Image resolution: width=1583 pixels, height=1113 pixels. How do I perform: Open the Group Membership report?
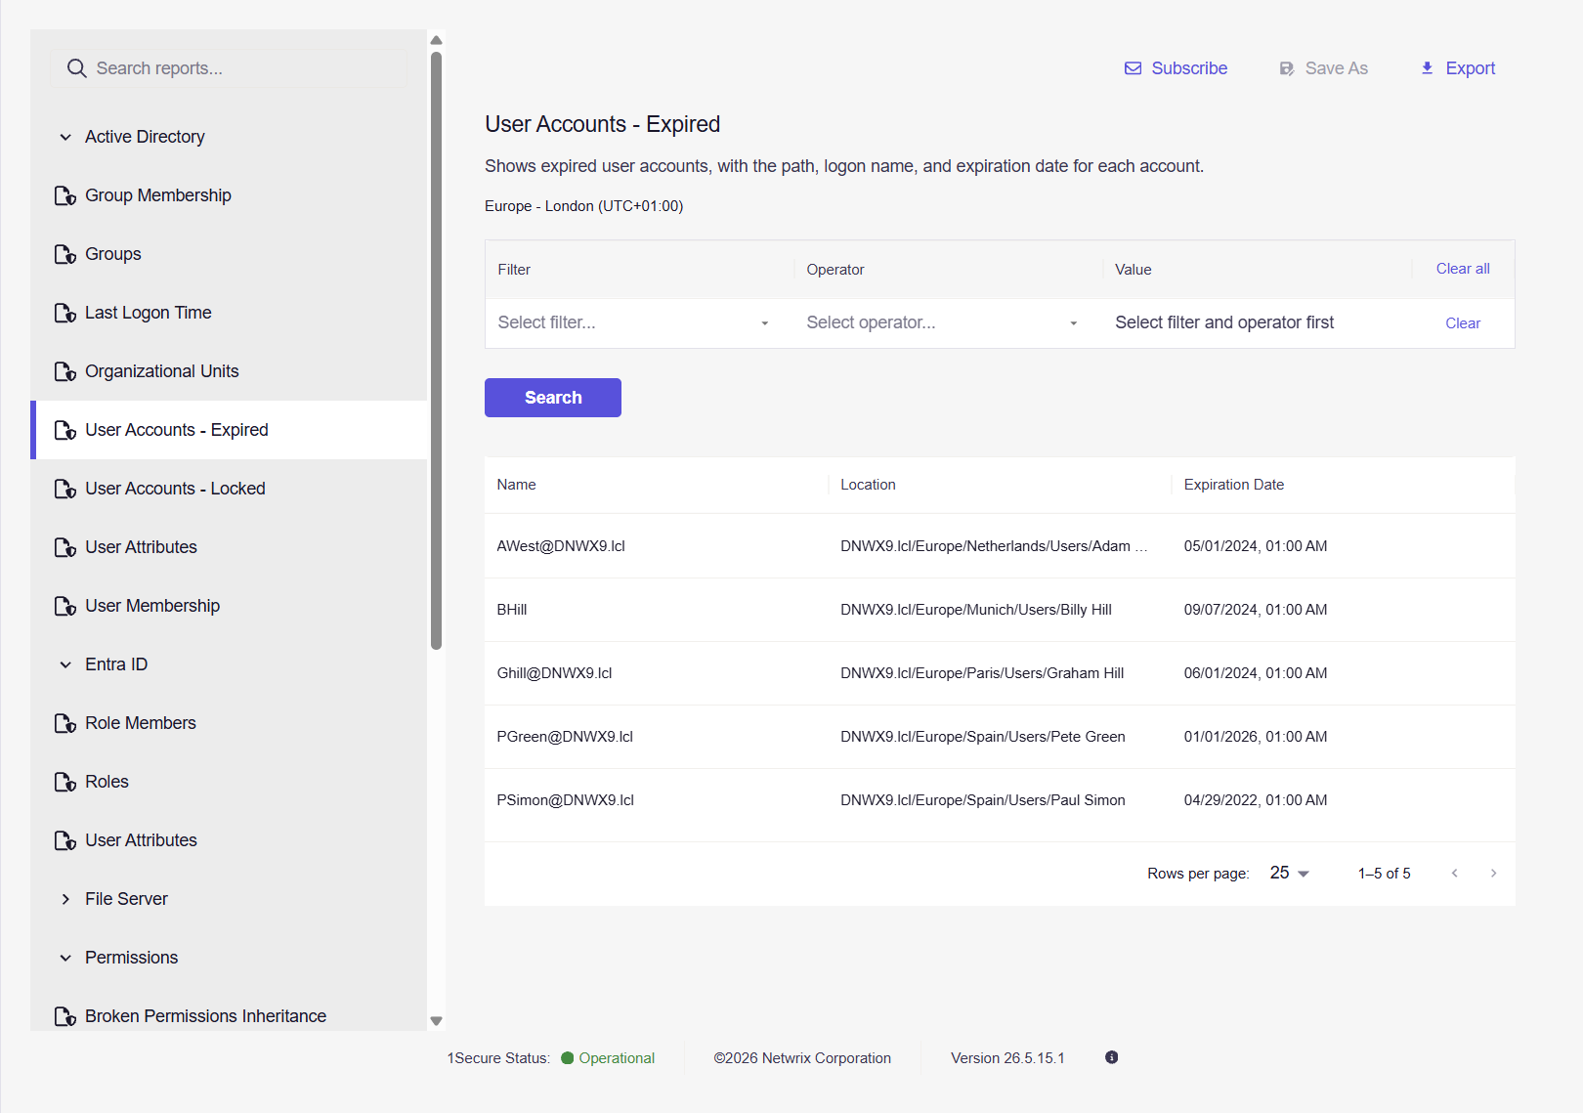158,195
